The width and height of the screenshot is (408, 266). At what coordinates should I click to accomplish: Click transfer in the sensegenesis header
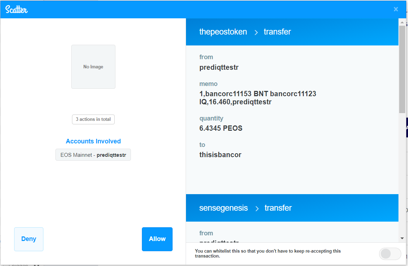pyautogui.click(x=278, y=208)
